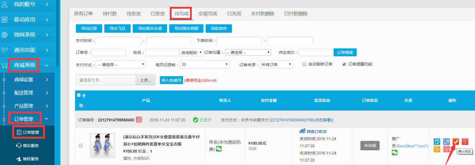Click the blue paper-plane shipping icon
Viewport: 475px width, 165px height.
point(447,142)
